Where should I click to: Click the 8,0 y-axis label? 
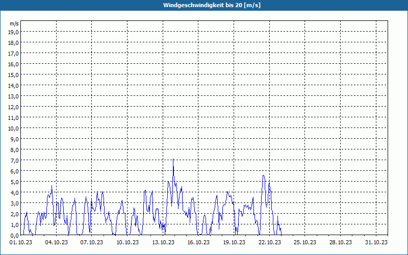pos(14,150)
